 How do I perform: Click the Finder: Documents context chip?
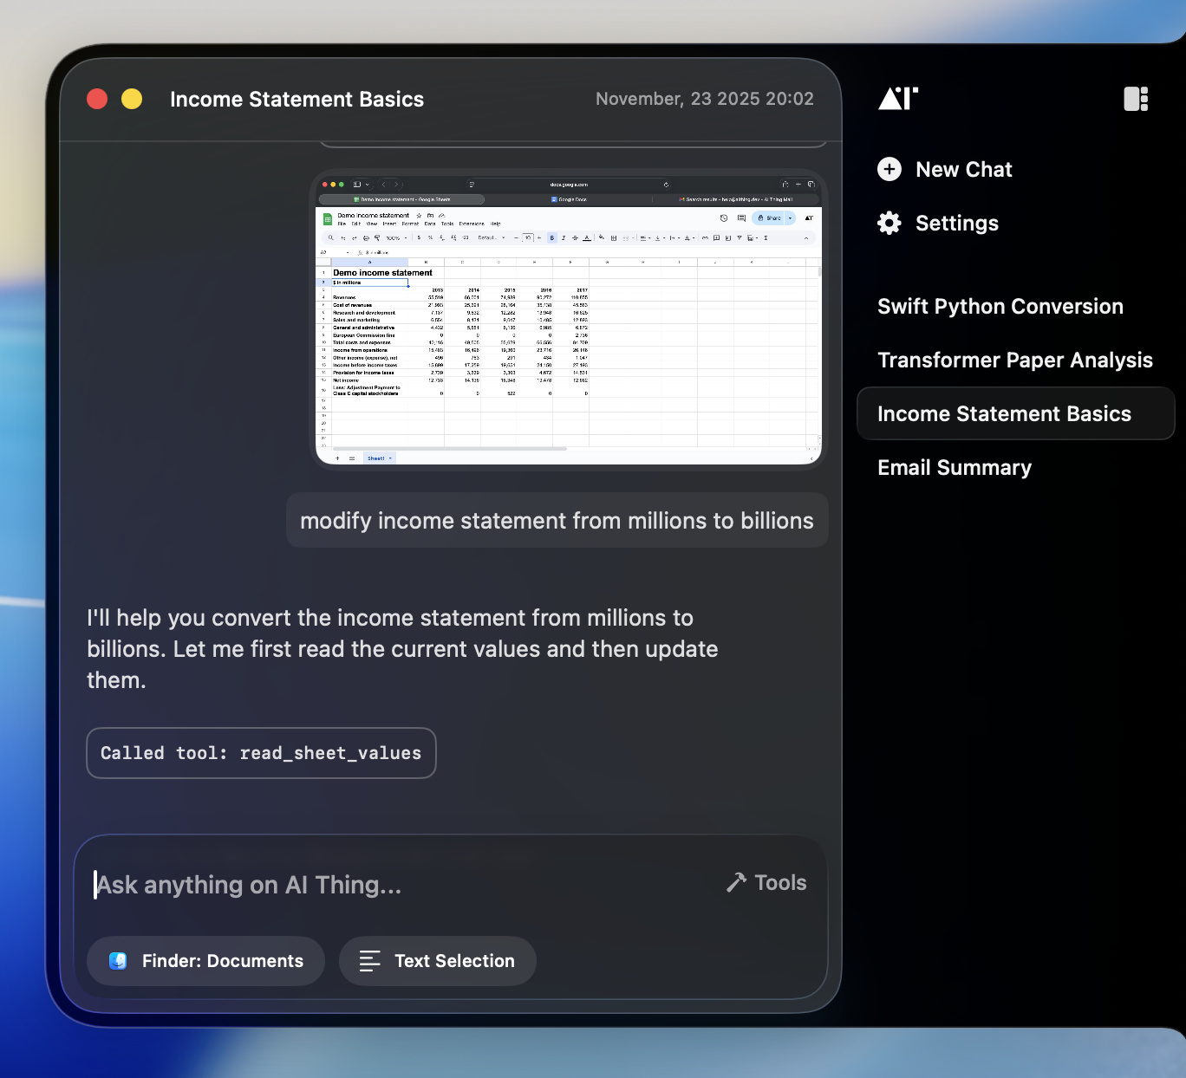click(206, 961)
